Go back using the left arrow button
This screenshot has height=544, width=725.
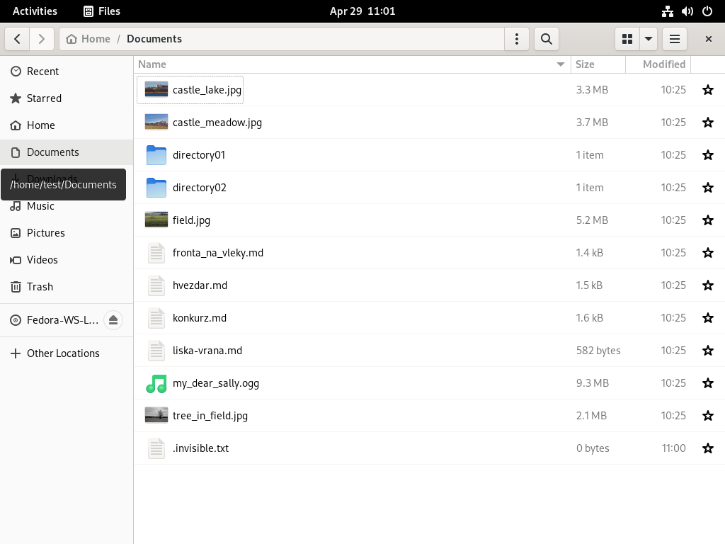coord(18,39)
